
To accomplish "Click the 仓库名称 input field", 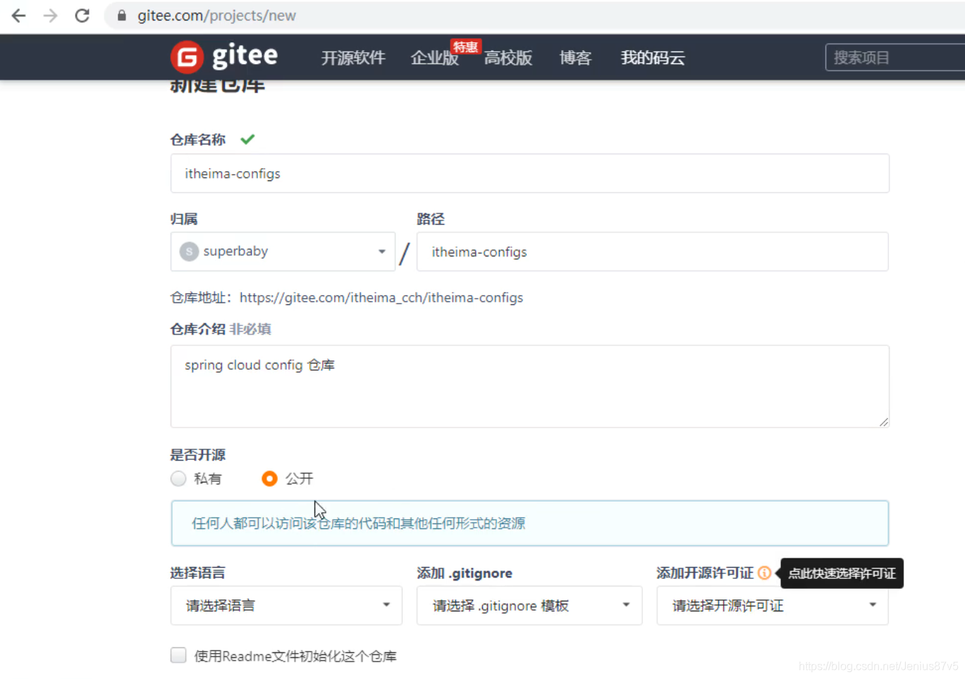I will click(529, 173).
